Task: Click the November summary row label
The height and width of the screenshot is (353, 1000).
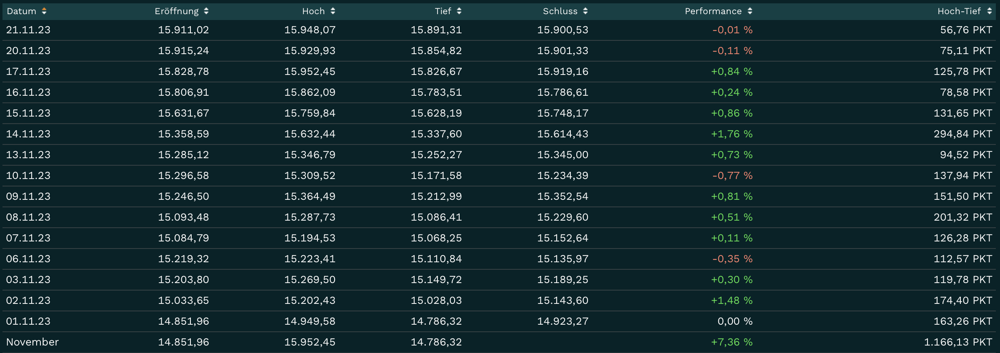Action: point(32,342)
